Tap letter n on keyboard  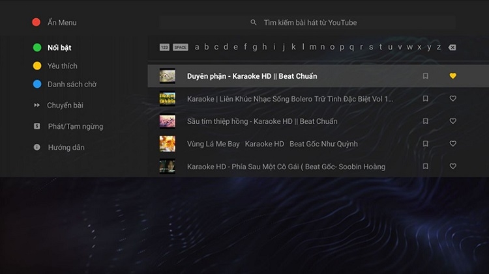coord(323,47)
